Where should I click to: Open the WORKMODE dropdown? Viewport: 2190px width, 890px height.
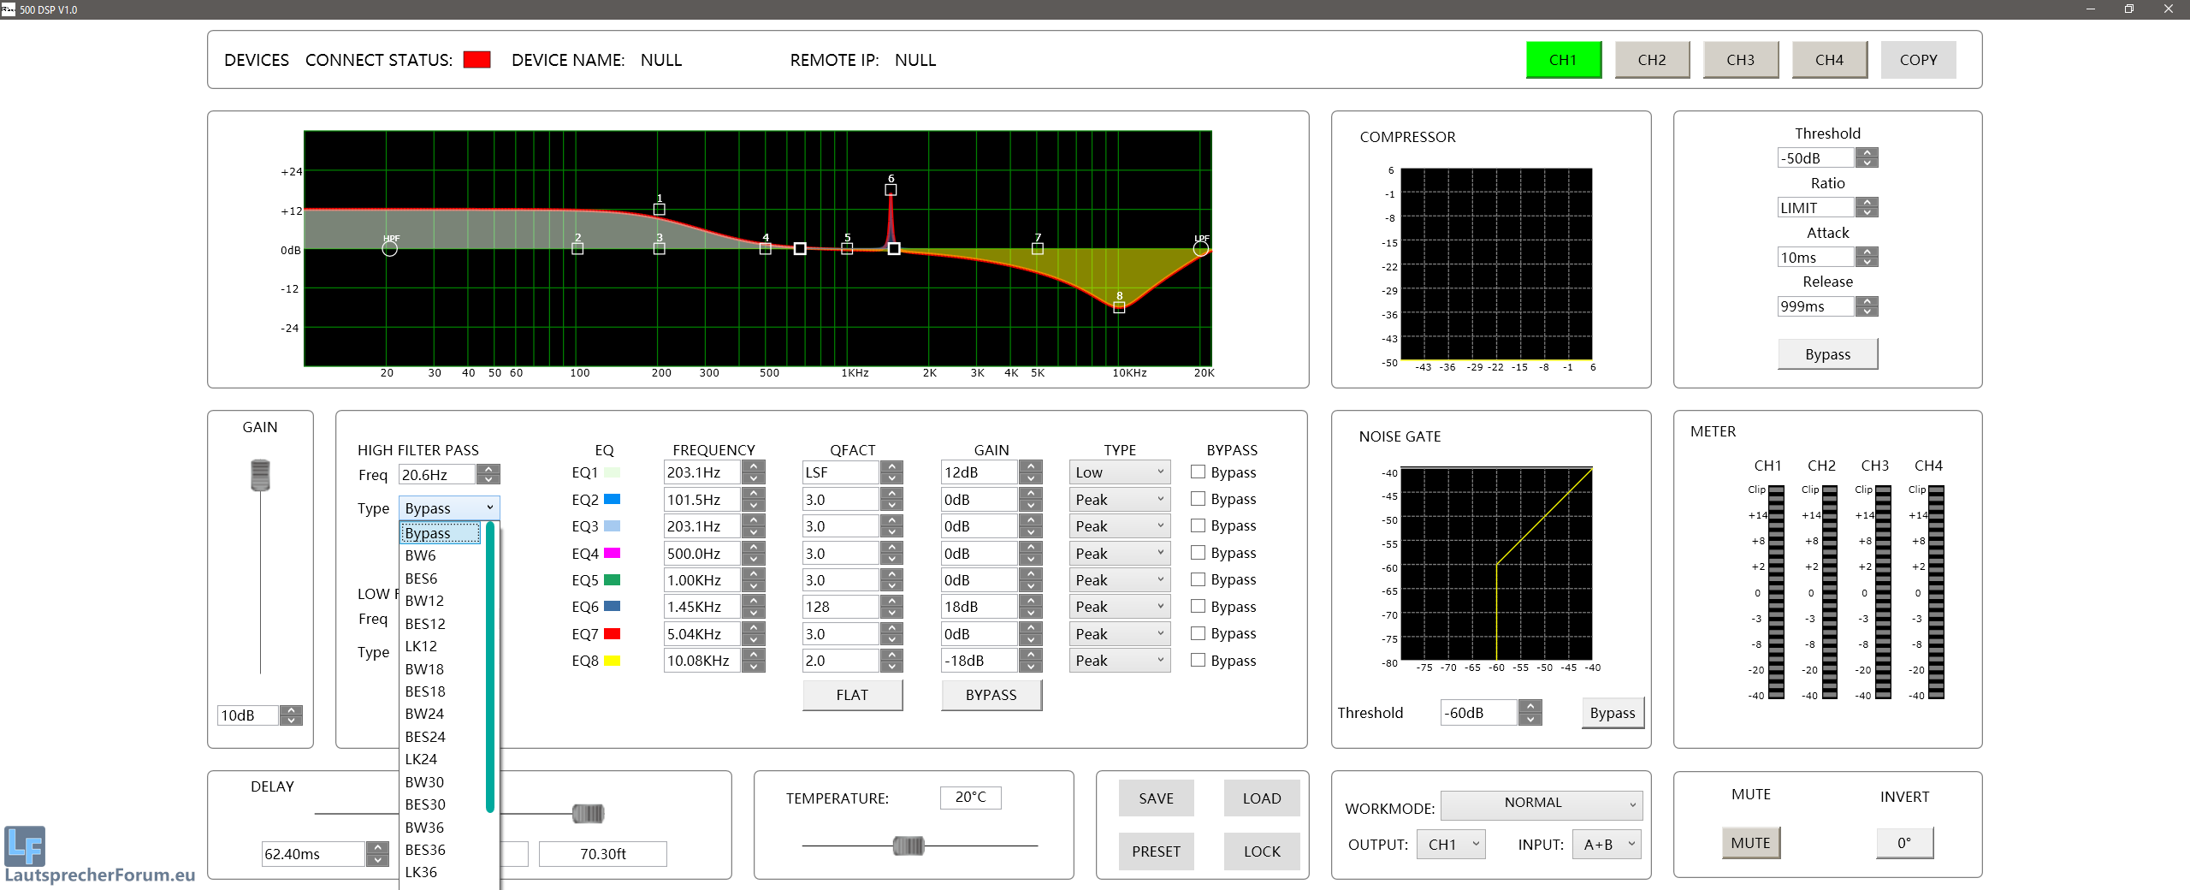[1541, 804]
